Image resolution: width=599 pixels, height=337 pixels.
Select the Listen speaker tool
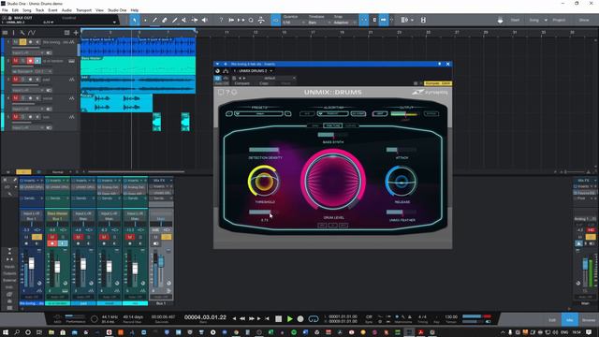205,20
